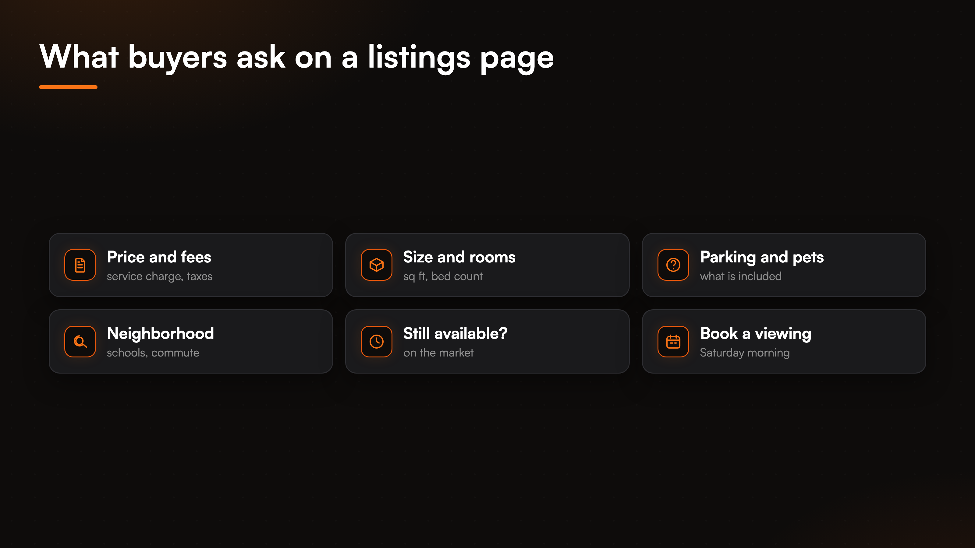This screenshot has height=548, width=975.
Task: Click the 'schools, commute' subtitle
Action: [x=153, y=353]
